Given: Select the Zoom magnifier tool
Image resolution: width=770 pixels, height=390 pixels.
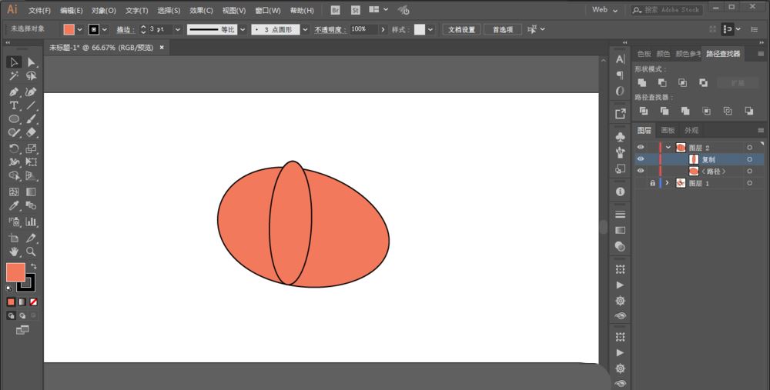Looking at the screenshot, I should tap(32, 252).
